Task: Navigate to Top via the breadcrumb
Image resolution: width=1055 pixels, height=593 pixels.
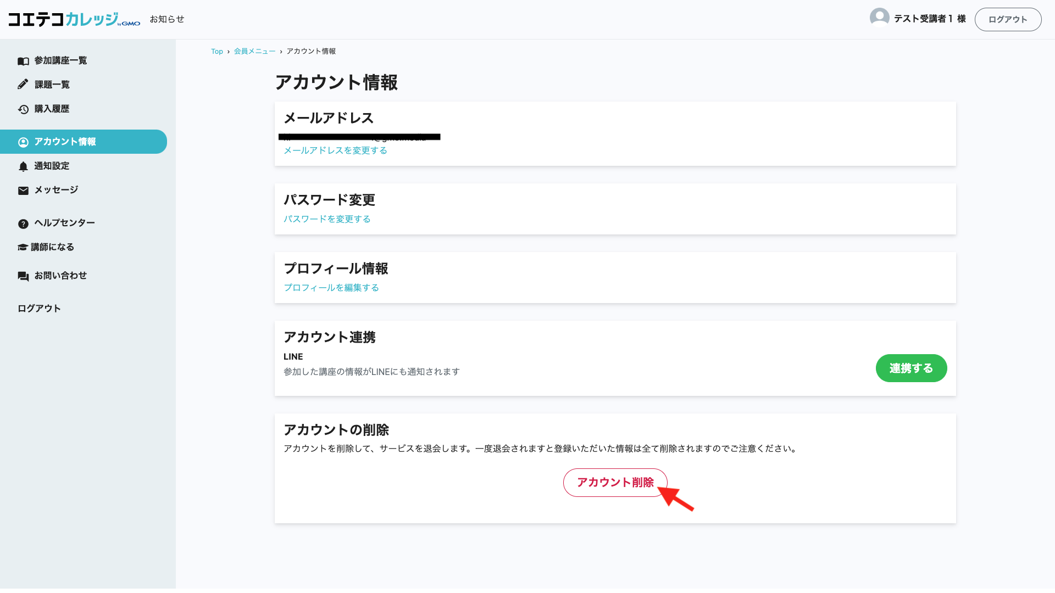Action: pyautogui.click(x=216, y=51)
